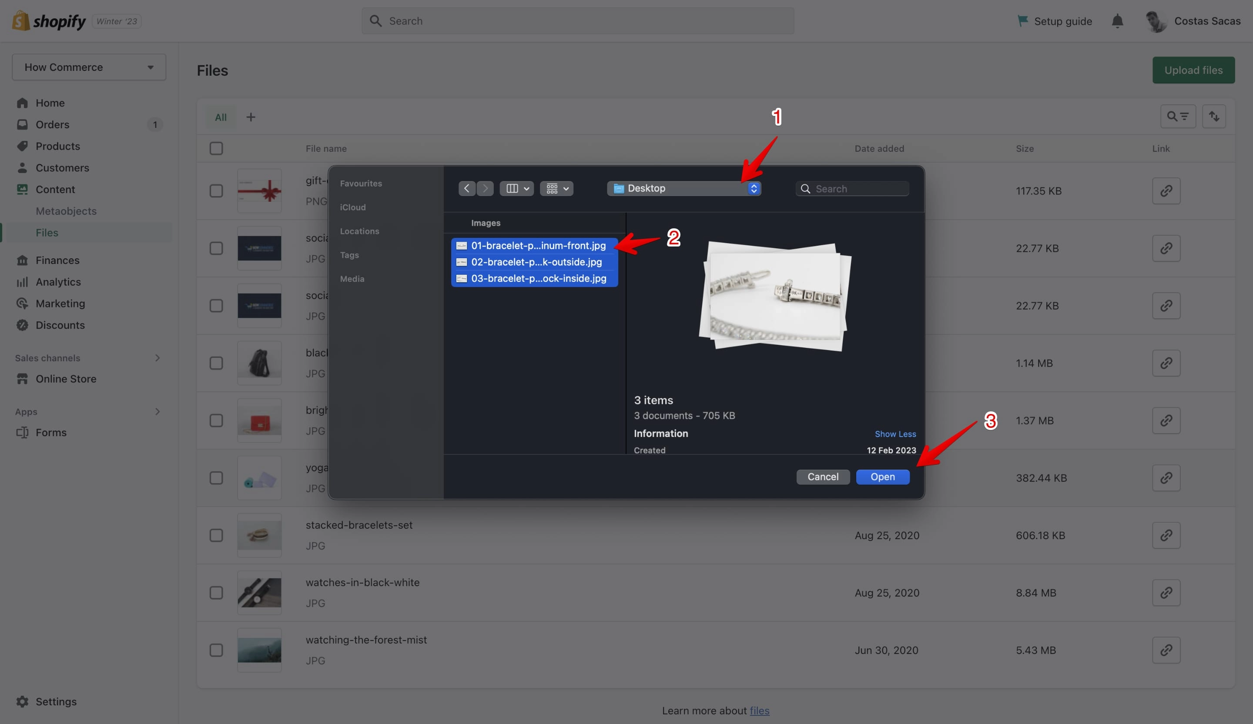Open grouping options dropdown in dialog
Image resolution: width=1253 pixels, height=724 pixels.
click(557, 188)
